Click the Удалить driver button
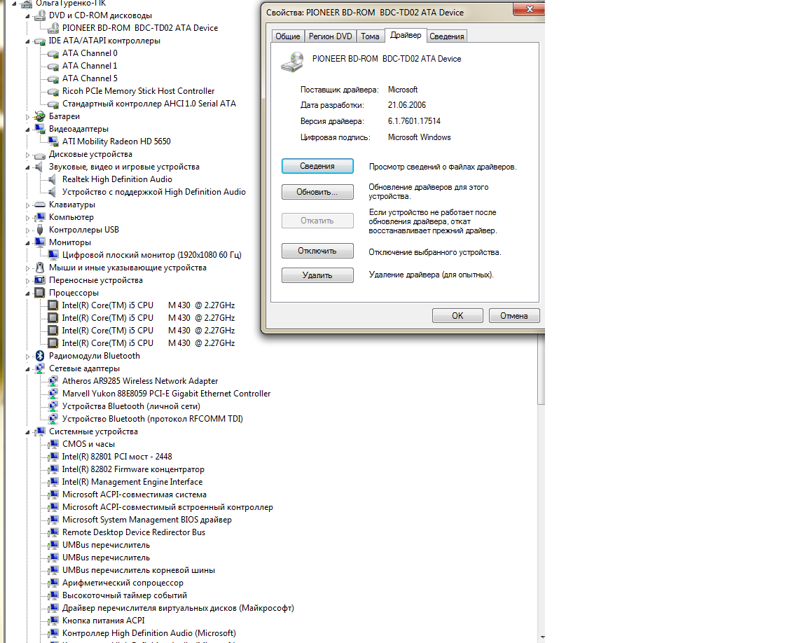807x643 pixels. [317, 275]
